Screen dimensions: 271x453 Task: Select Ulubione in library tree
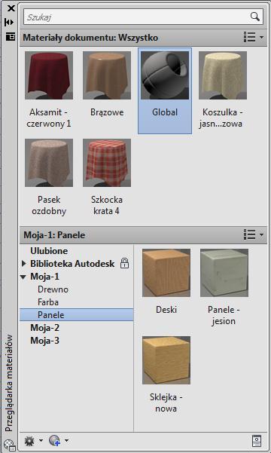(x=49, y=251)
